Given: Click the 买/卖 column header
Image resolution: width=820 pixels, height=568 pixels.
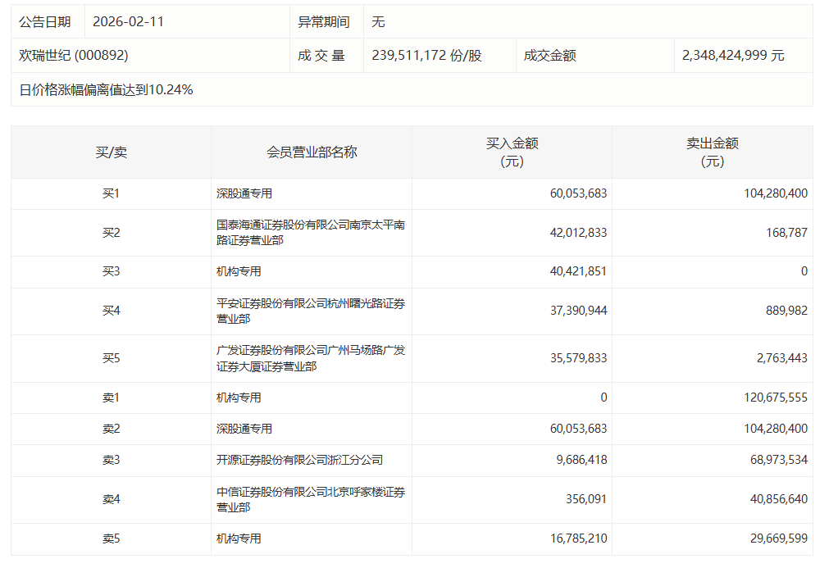Looking at the screenshot, I should (111, 152).
